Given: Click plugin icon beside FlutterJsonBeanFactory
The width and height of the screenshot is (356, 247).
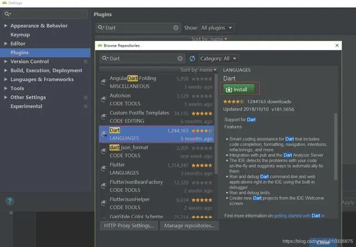Looking at the screenshot, I should point(104,186).
